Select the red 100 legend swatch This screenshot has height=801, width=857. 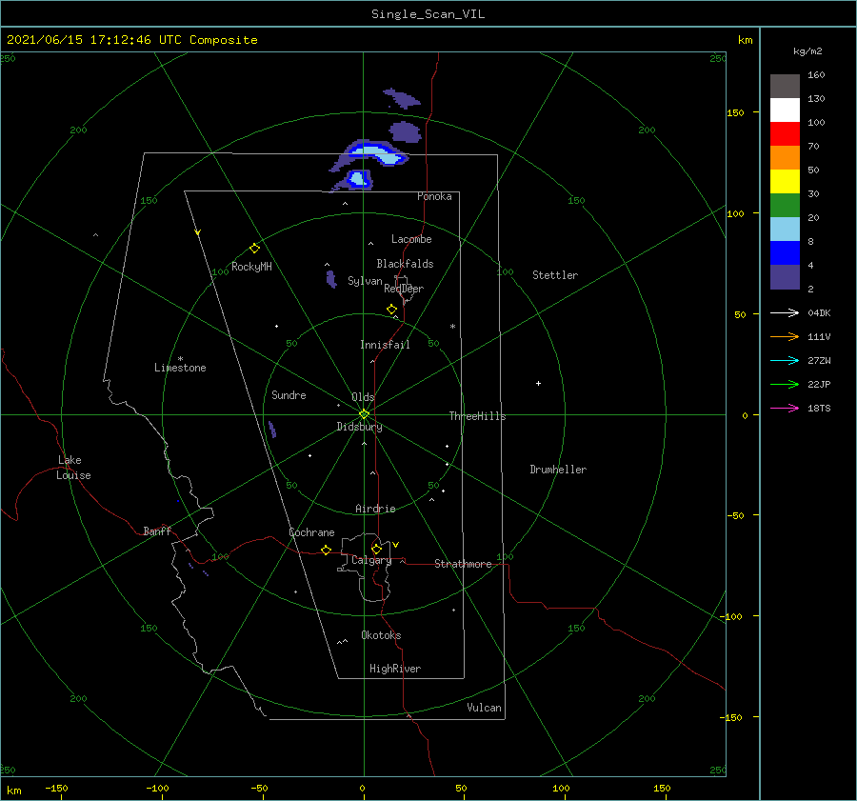(785, 134)
